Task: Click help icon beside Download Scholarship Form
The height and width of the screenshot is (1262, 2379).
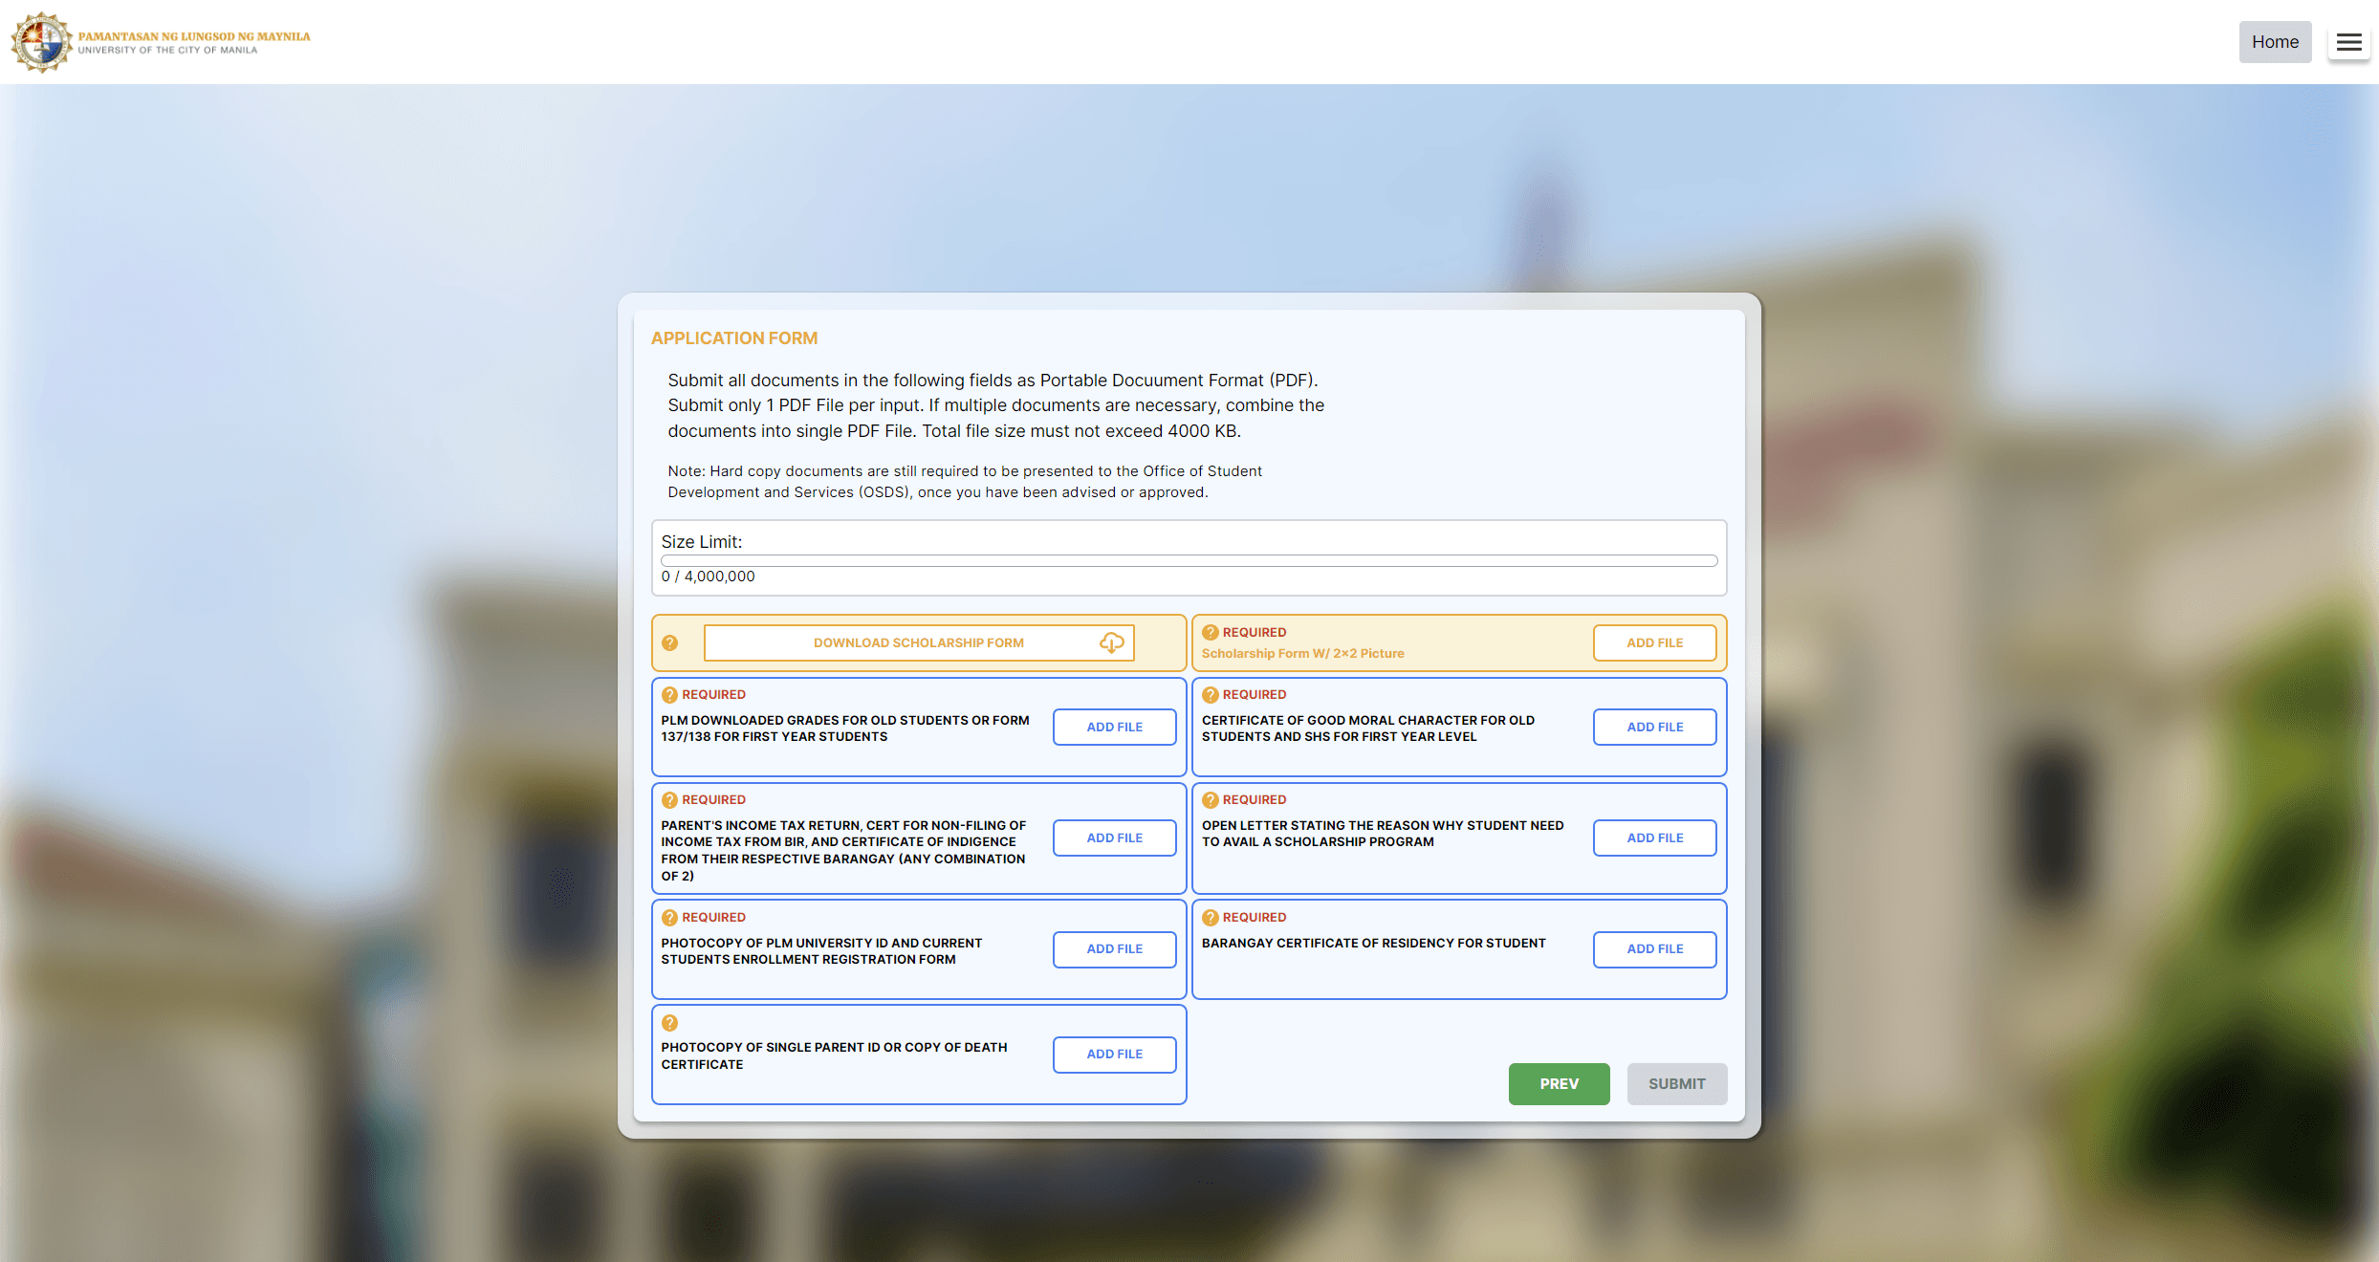Action: 670,643
